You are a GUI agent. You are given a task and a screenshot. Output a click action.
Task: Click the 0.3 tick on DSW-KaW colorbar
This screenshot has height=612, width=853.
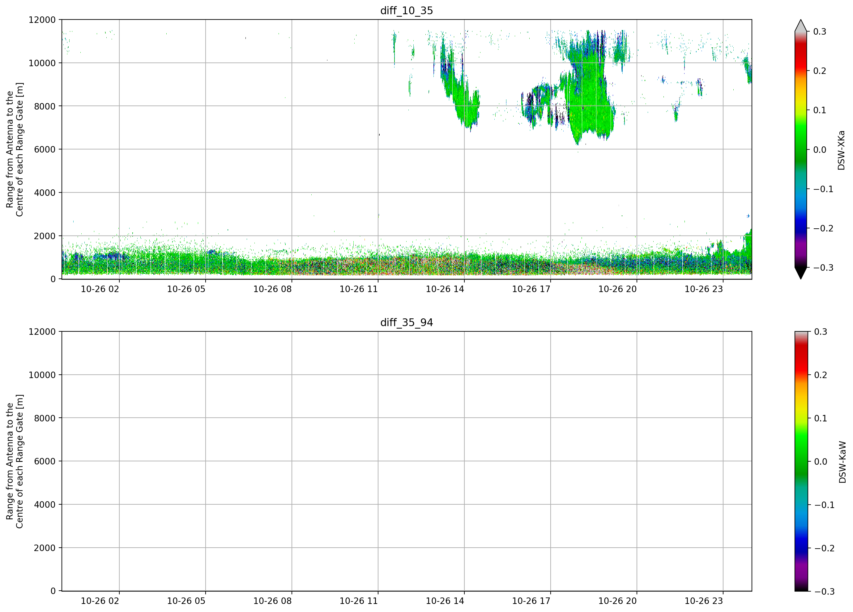coord(820,332)
